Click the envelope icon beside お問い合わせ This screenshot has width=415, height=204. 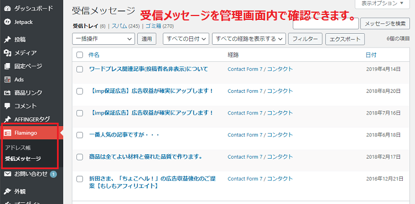[x=7, y=174]
